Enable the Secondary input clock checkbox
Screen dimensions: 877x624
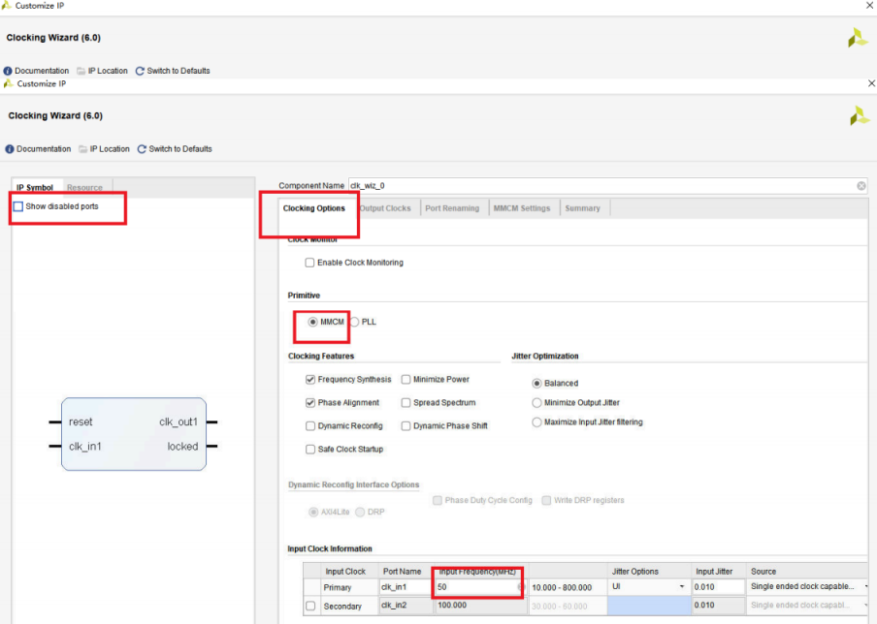310,607
